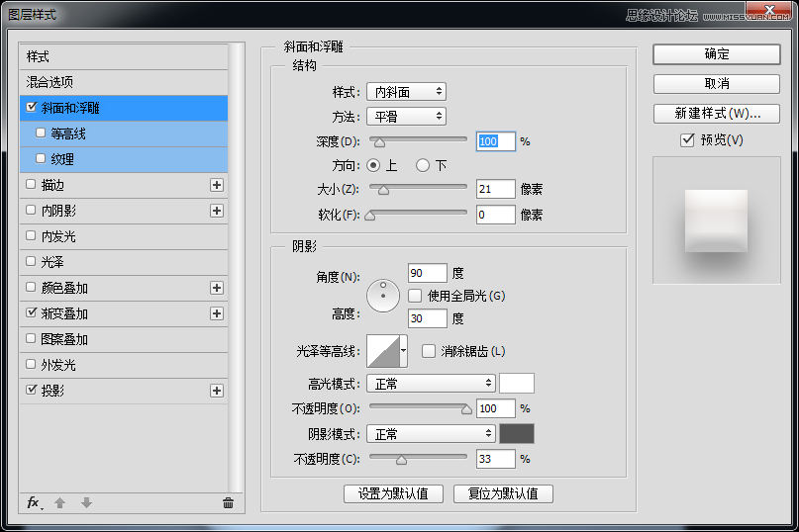Click the trash delete effect icon
Image resolution: width=799 pixels, height=532 pixels.
pos(228,503)
